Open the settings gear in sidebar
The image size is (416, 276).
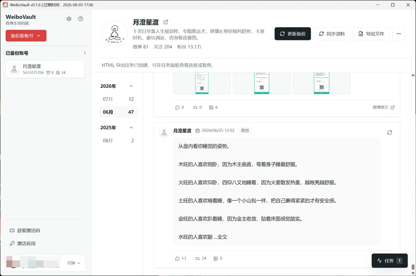(69, 19)
